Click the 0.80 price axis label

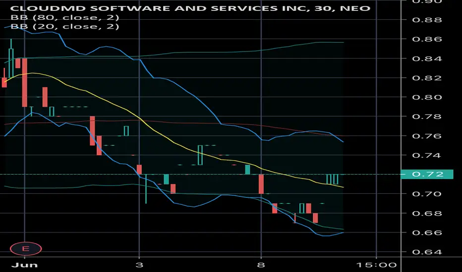[427, 97]
